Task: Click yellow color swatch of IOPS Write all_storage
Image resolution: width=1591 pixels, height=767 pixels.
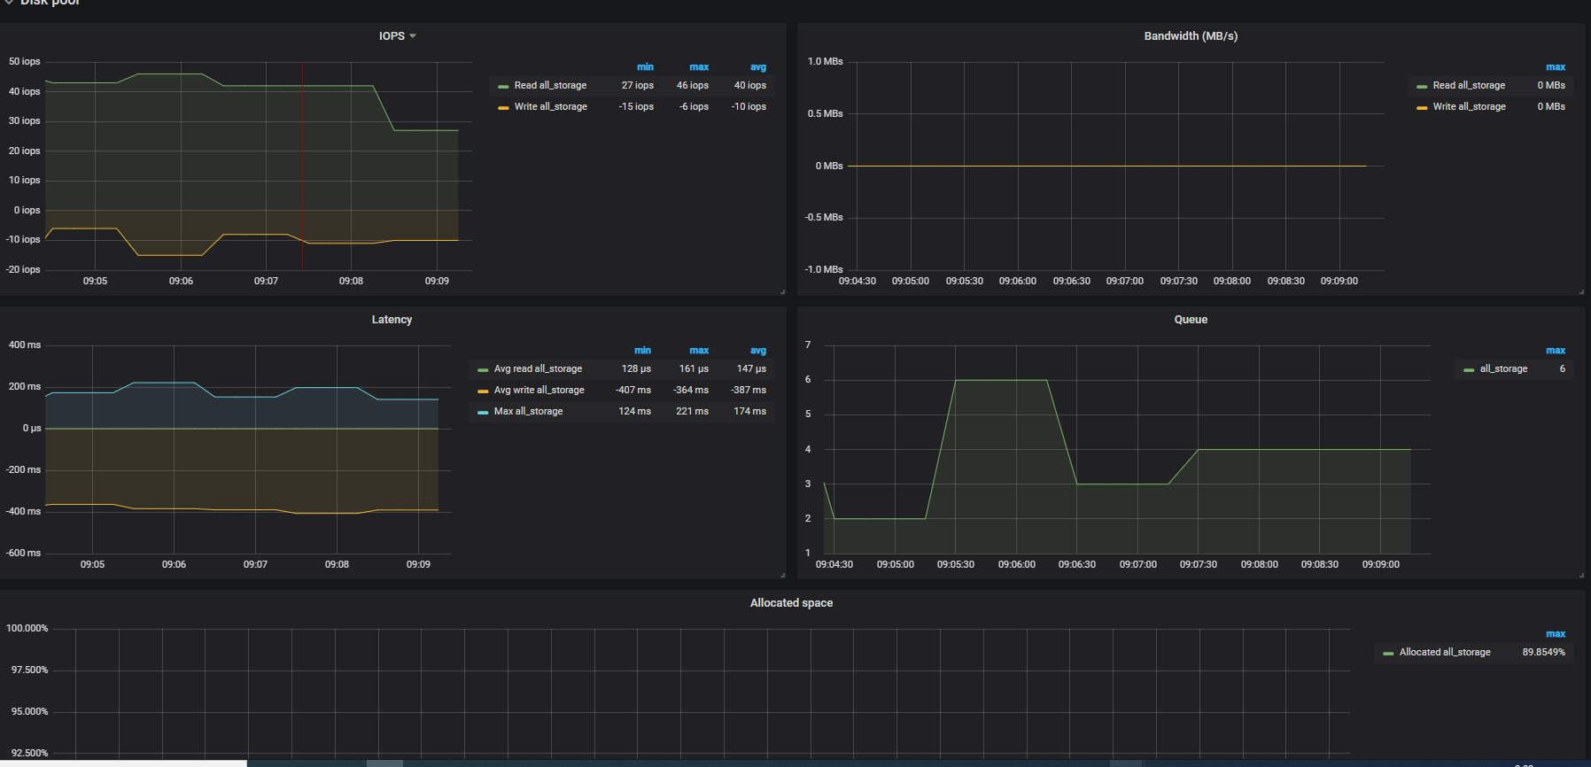Action: [503, 108]
